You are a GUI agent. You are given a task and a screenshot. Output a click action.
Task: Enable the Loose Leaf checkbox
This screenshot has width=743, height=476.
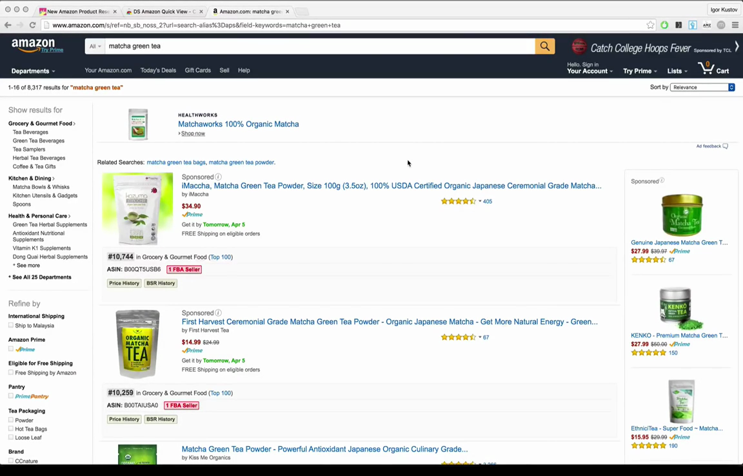(x=11, y=437)
